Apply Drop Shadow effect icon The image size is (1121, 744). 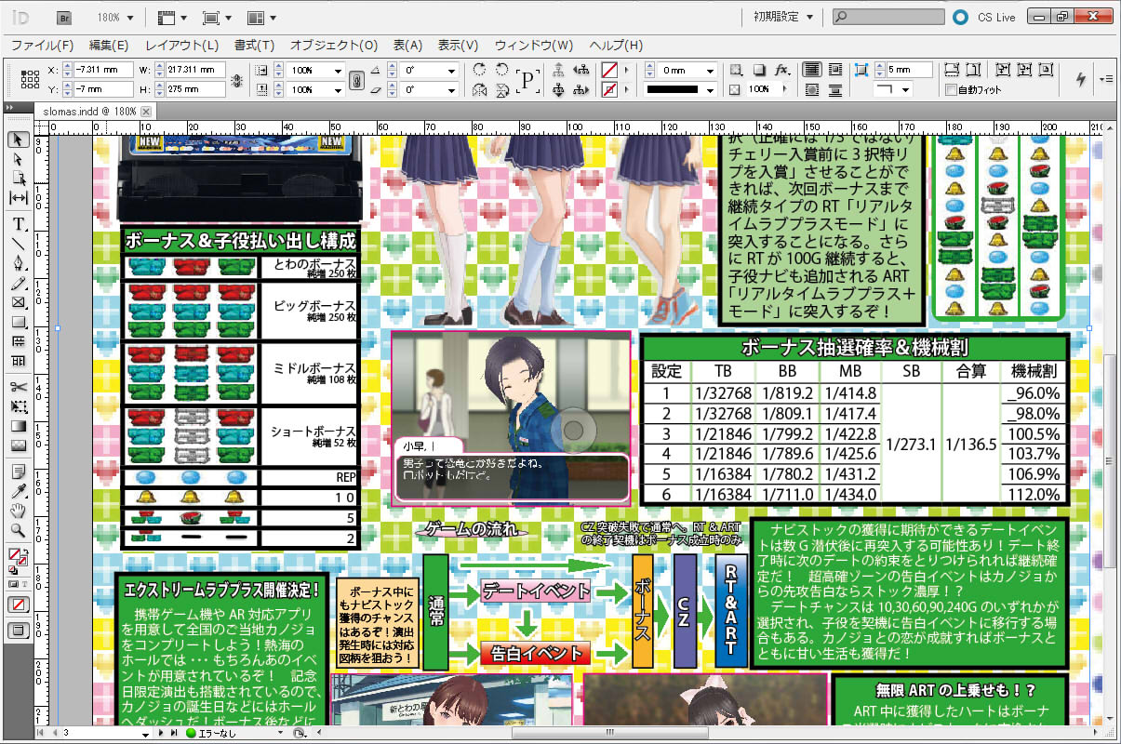(x=759, y=70)
